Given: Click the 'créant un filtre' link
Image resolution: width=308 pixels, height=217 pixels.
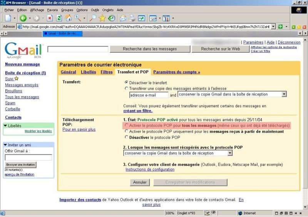Looking at the screenshot, I should coord(138,111).
